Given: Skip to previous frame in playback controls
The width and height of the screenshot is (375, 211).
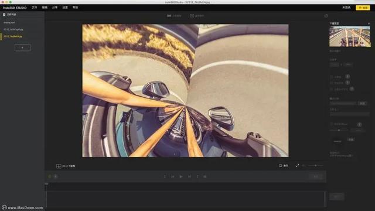Looking at the screenshot, I should [173, 176].
